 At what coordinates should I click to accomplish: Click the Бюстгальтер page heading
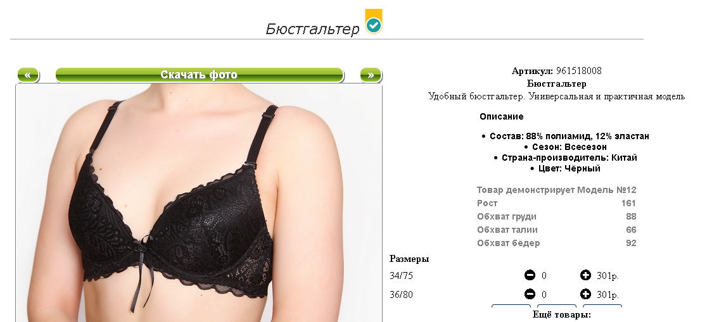[x=312, y=29]
